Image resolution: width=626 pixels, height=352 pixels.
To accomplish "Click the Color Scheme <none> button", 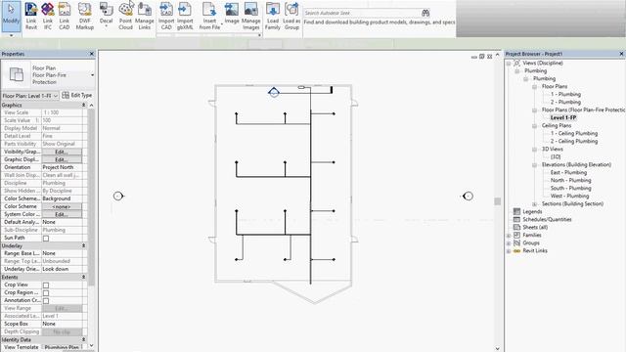I will [62, 206].
